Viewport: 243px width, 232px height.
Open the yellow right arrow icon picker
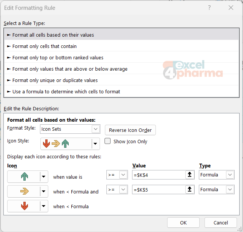pos(28,191)
